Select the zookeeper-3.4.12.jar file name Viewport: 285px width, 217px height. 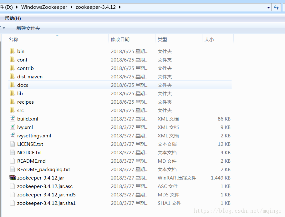41,178
